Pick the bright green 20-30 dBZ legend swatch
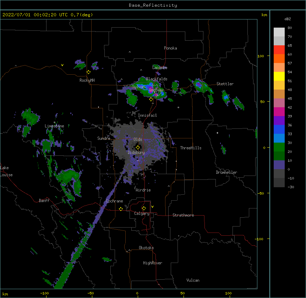Screen dimensions: 306x298 279,147
